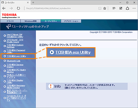Click the Info exclamation icon
Viewport: 138px width, 108px height.
coord(51,86)
